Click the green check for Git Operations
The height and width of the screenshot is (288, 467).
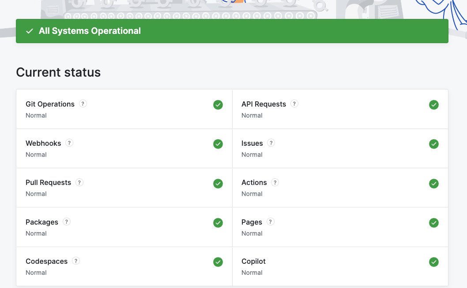tap(218, 105)
